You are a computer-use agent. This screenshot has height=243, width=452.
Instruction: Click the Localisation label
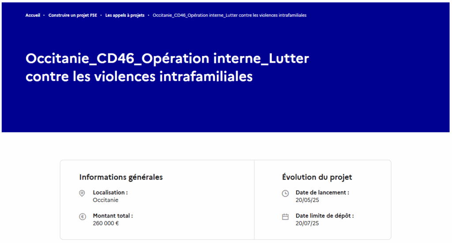[110, 193]
